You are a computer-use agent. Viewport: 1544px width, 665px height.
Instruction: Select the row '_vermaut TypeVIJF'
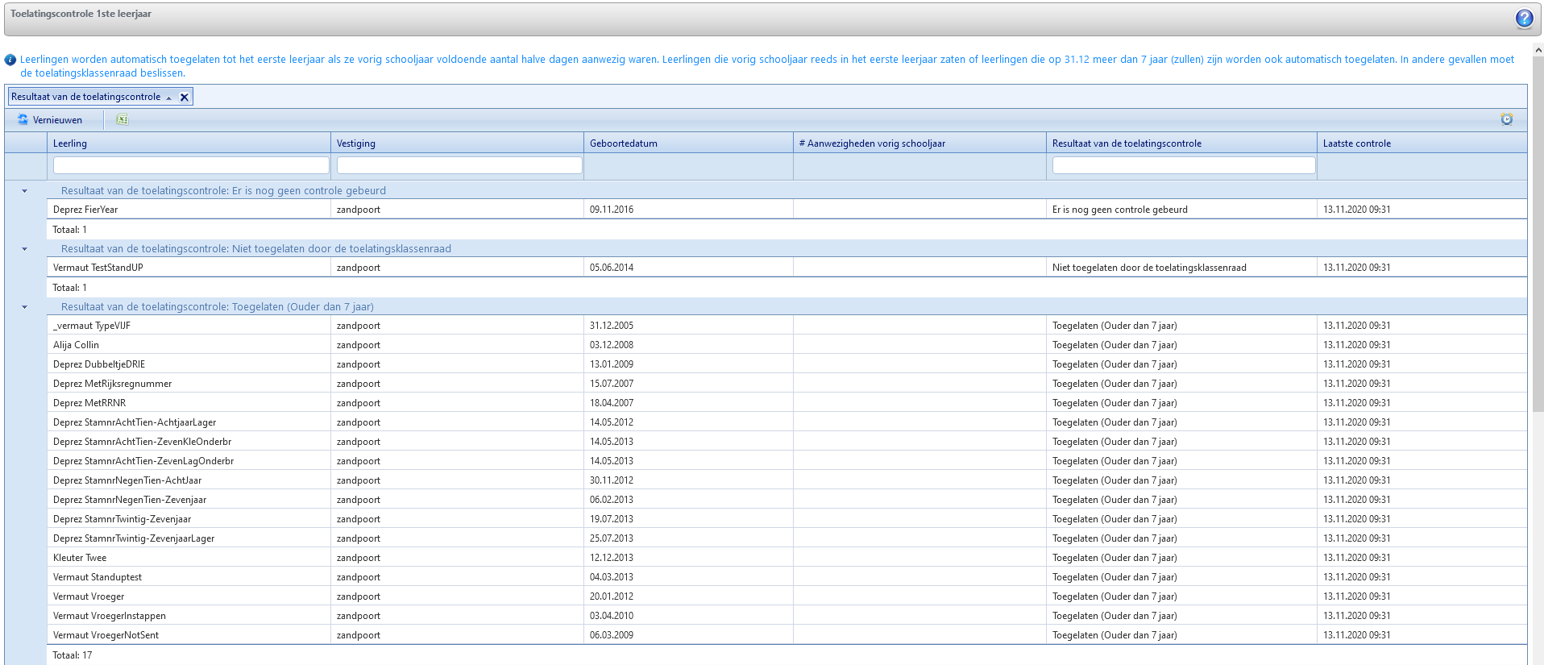pos(787,326)
